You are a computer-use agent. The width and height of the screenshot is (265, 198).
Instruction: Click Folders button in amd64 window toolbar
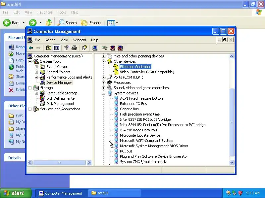pyautogui.click(x=91, y=23)
